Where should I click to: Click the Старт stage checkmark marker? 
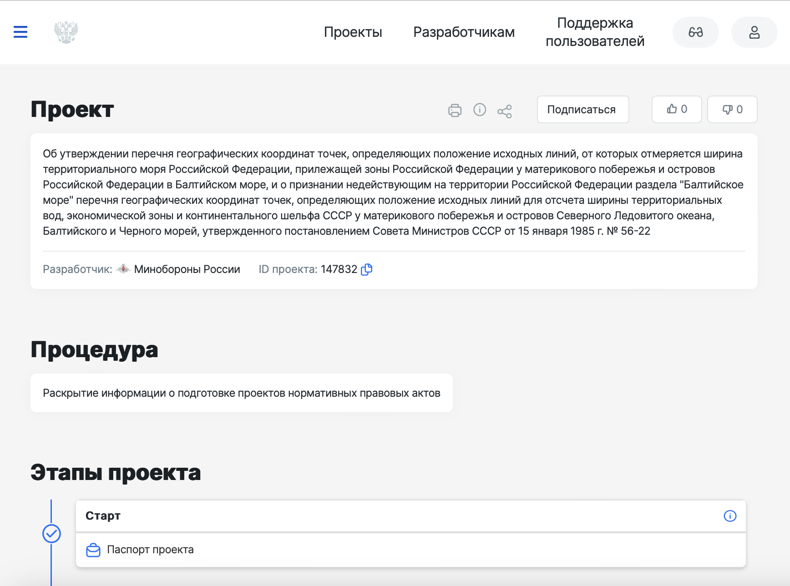[x=51, y=534]
